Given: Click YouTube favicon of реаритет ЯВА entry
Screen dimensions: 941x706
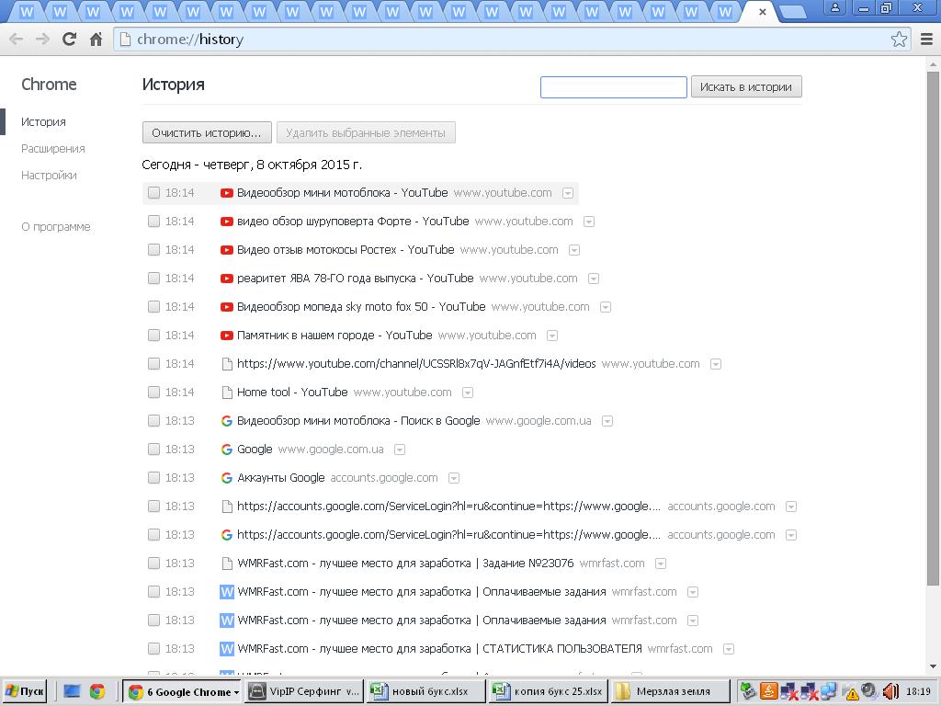Looking at the screenshot, I should (226, 279).
